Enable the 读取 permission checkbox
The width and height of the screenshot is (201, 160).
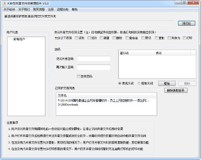[77, 38]
